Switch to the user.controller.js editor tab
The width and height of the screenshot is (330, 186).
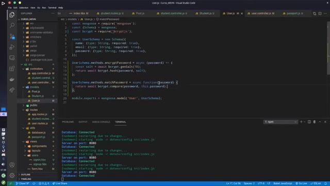coord(262,13)
